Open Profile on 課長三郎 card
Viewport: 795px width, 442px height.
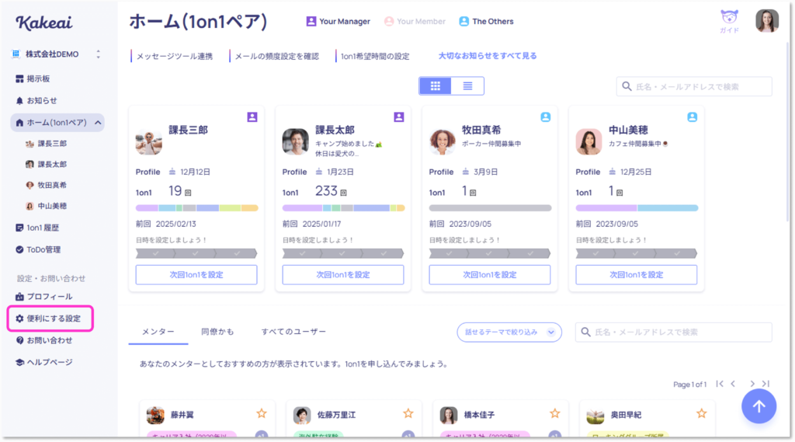coord(148,172)
